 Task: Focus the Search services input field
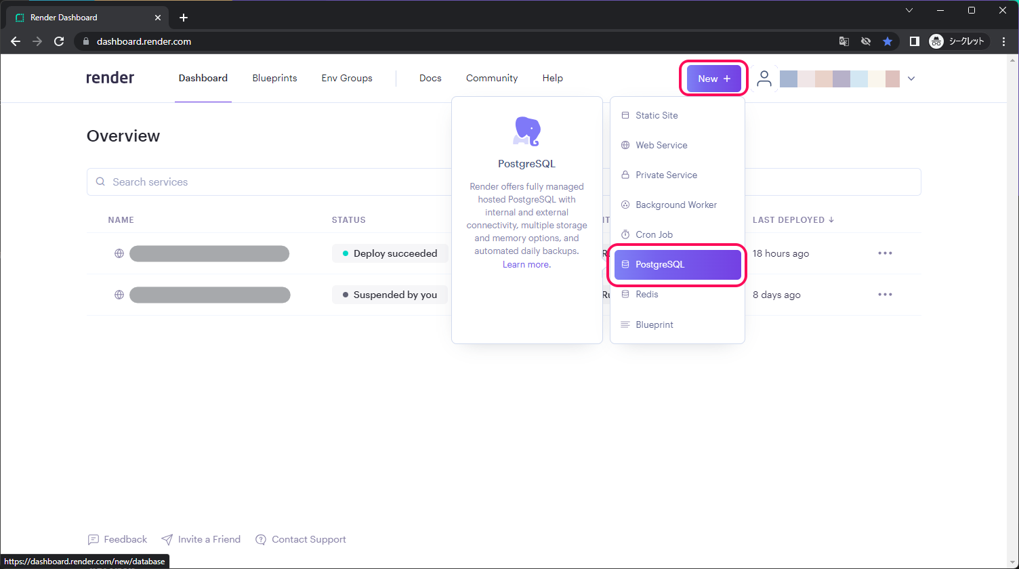[x=504, y=182]
